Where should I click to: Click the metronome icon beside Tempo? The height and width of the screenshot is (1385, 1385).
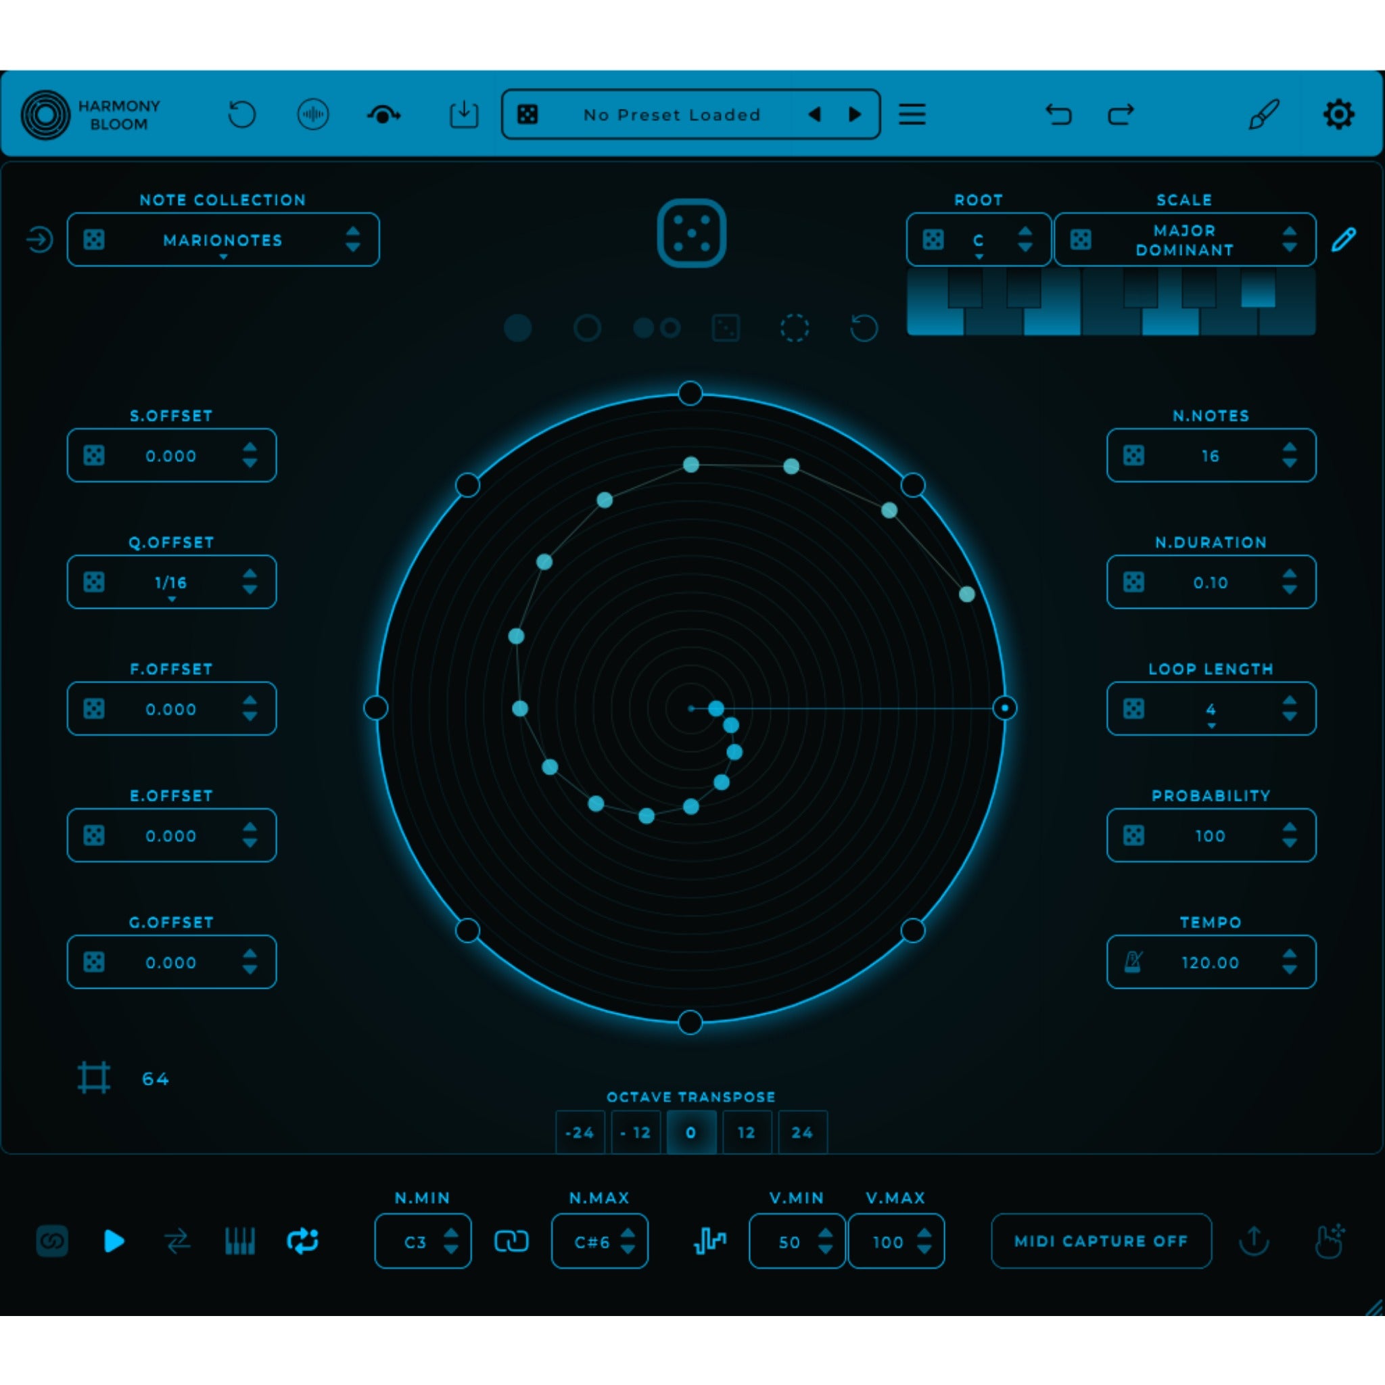coord(1133,962)
